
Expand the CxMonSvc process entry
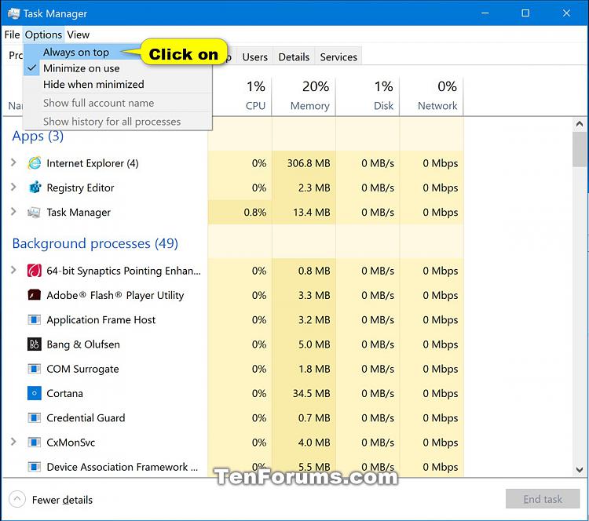pos(13,442)
